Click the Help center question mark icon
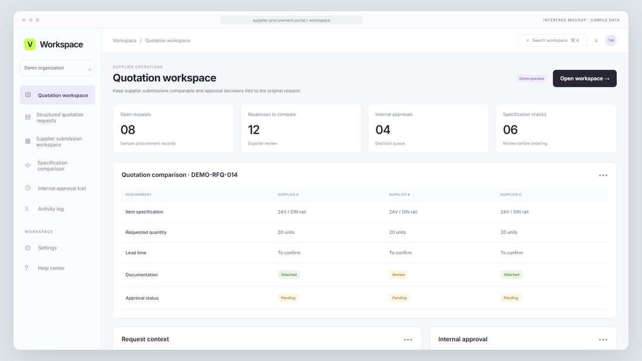 (27, 268)
